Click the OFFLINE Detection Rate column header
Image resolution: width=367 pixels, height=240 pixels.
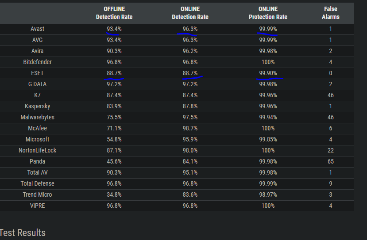click(114, 13)
